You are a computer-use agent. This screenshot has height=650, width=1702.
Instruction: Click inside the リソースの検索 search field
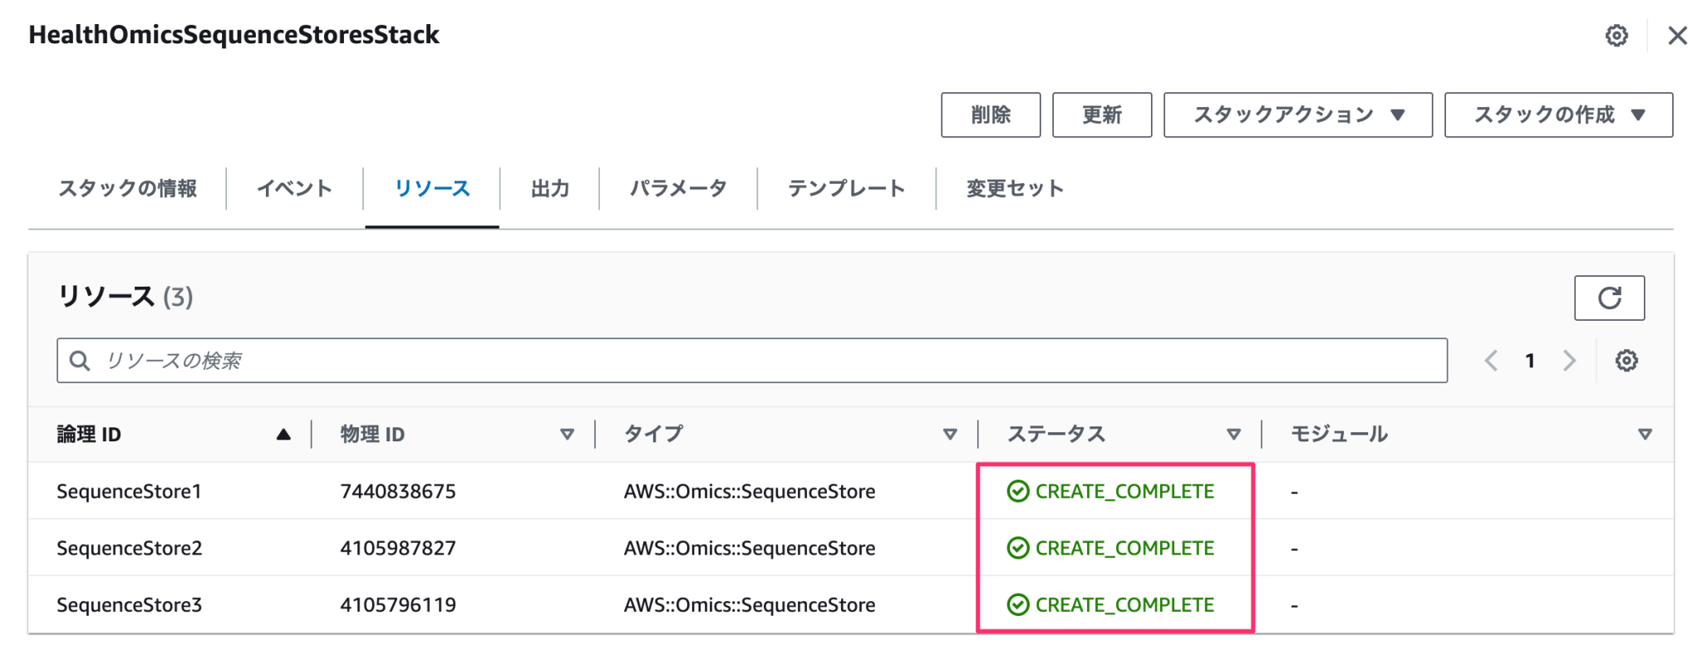[x=499, y=360]
